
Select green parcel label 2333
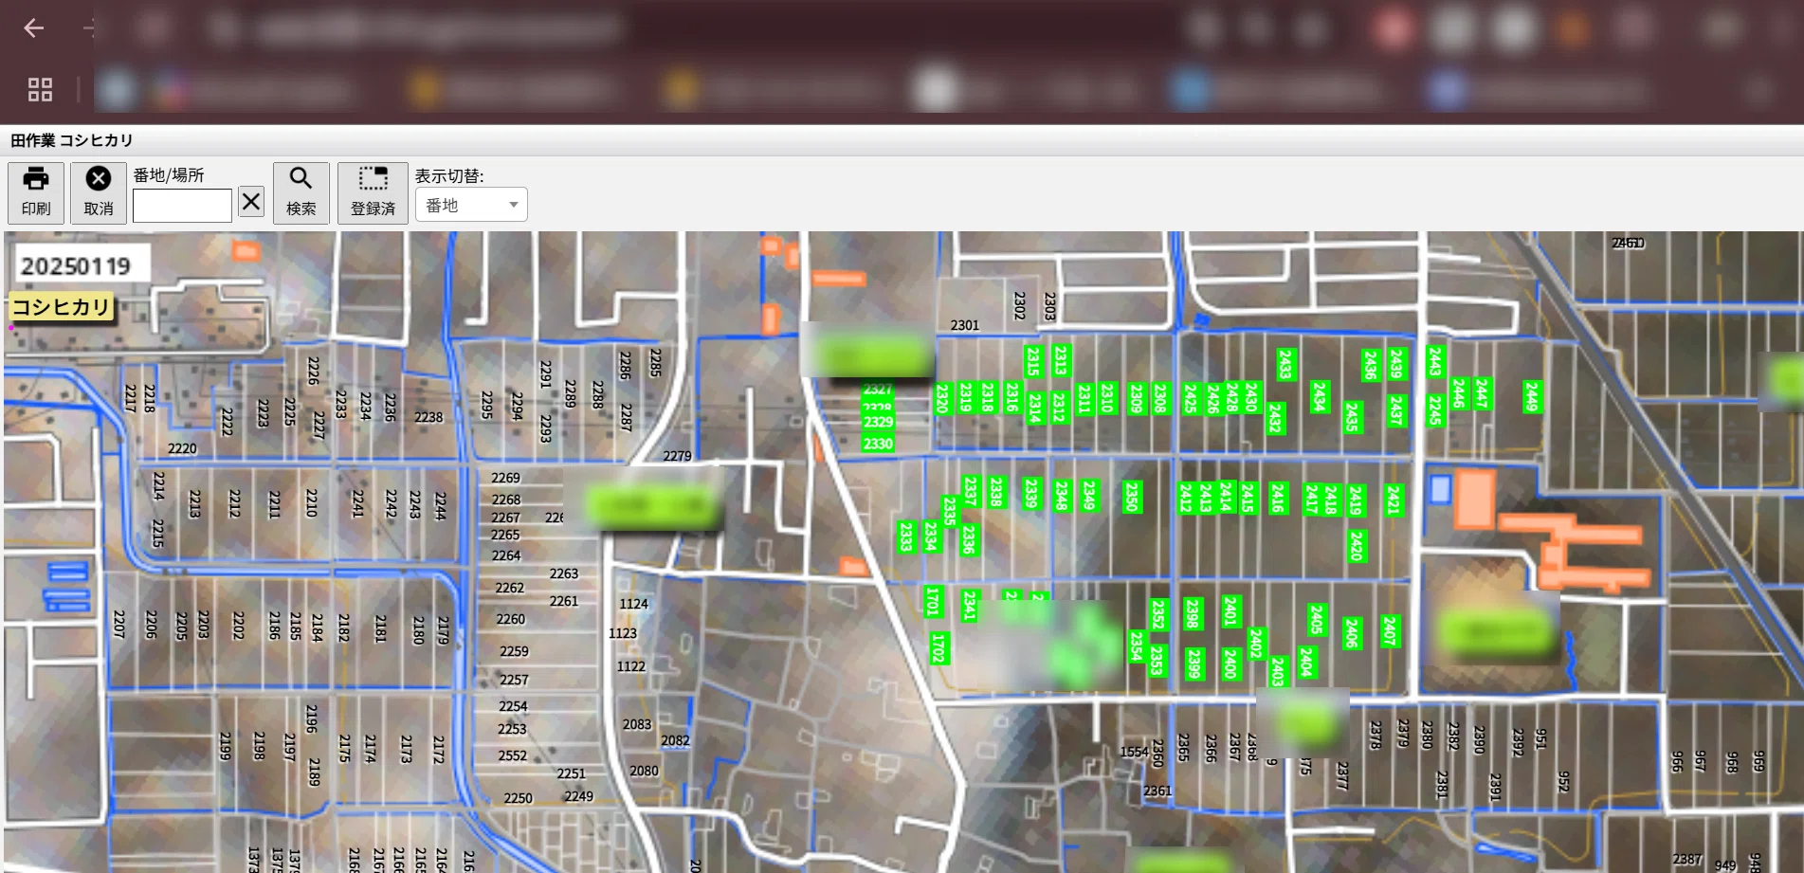point(905,537)
